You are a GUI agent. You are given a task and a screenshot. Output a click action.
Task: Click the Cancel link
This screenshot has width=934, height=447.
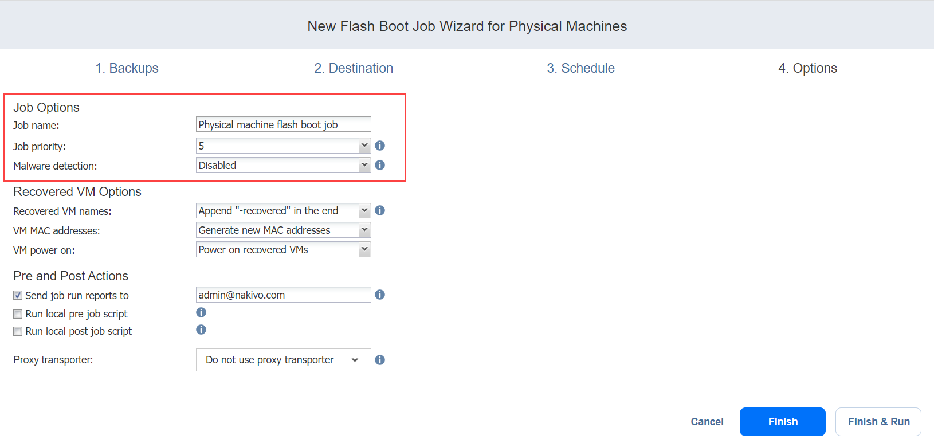click(707, 422)
